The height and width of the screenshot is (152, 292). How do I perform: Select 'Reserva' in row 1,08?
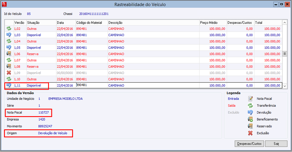click(x=32, y=66)
